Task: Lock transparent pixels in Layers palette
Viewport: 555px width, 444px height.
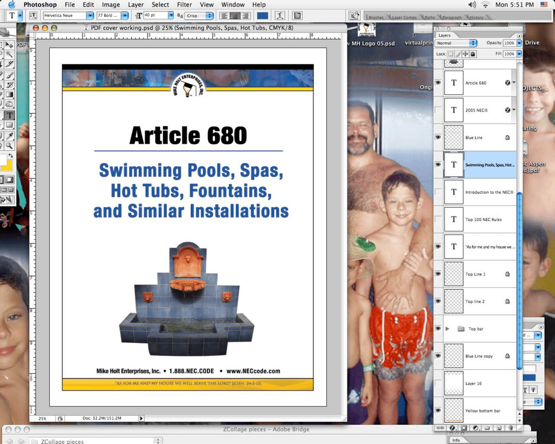Action: click(450, 54)
